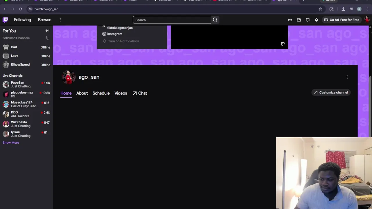
Task: Open the user avatar menu in top bar
Action: [367, 20]
